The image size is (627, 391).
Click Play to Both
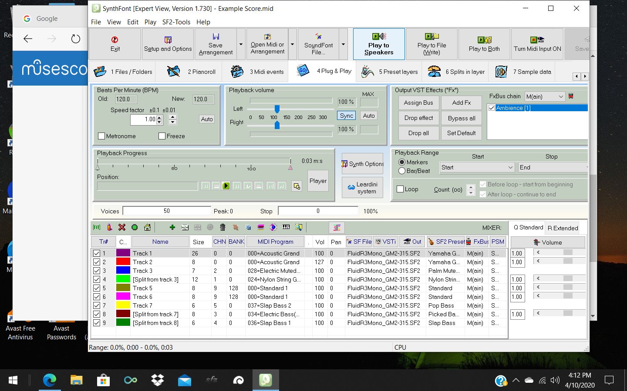click(x=484, y=44)
